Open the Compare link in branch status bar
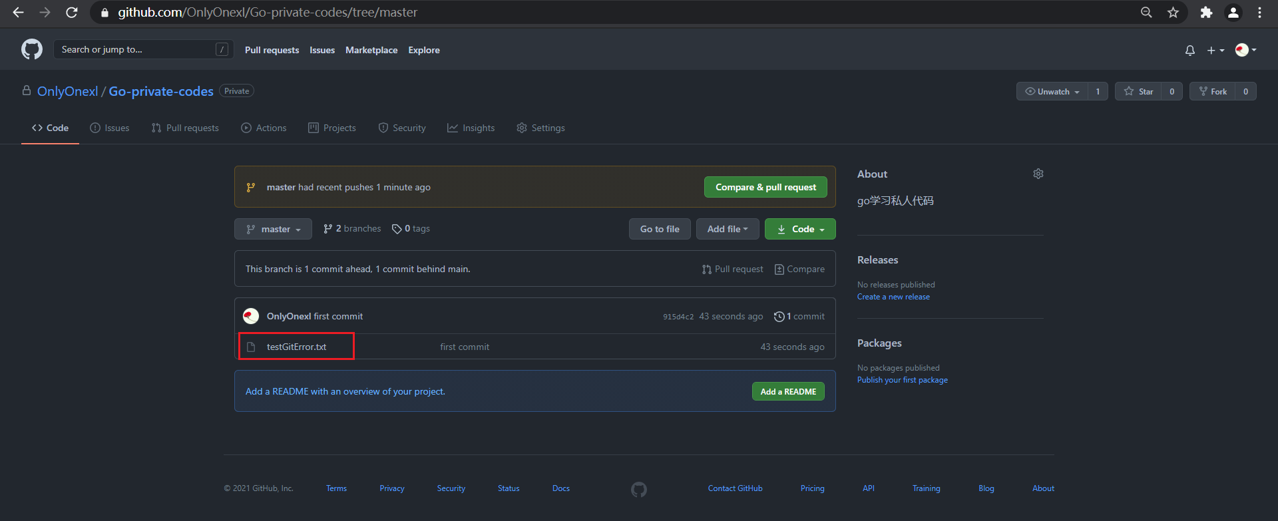1278x521 pixels. 799,269
